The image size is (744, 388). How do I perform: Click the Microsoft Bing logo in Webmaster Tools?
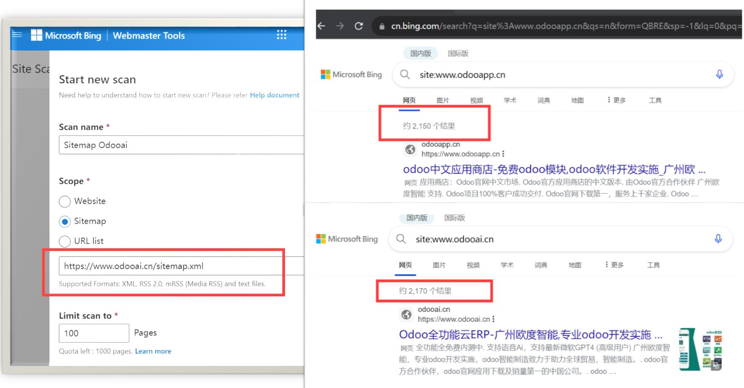(x=66, y=35)
